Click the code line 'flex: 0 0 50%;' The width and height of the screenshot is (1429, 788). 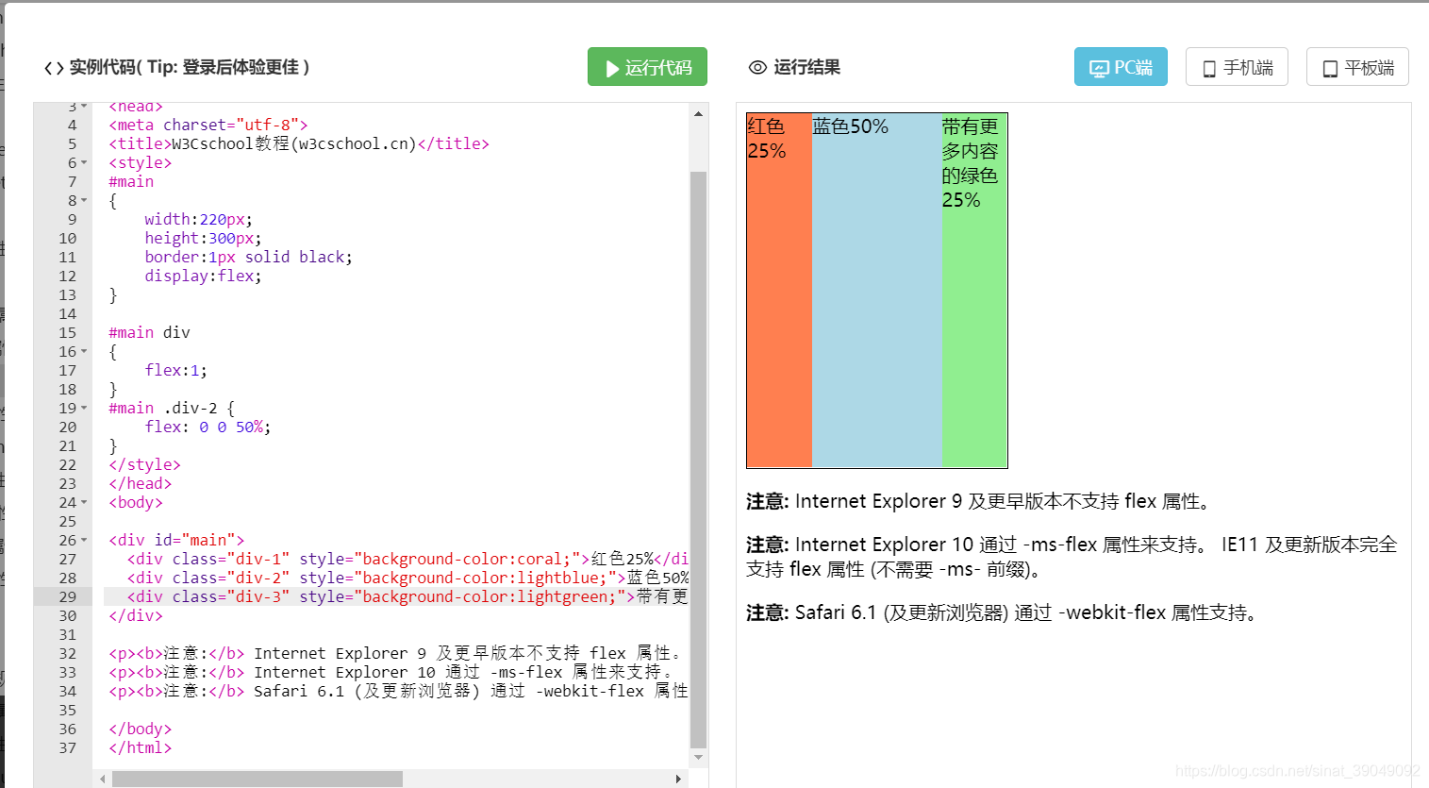(x=208, y=427)
